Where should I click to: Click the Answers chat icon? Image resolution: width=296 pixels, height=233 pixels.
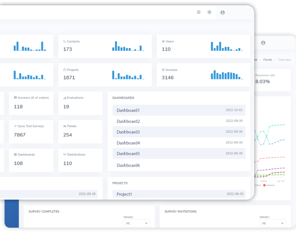[x=15, y=98]
